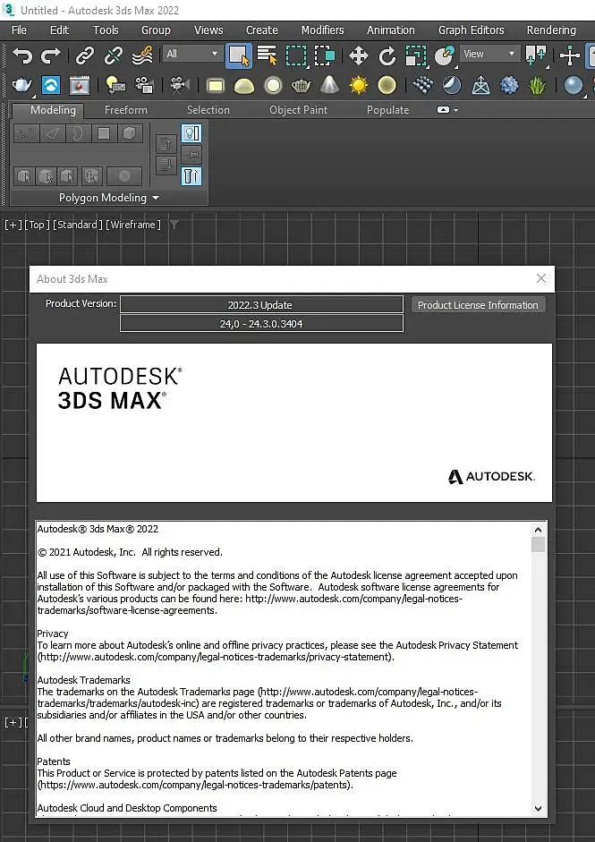Click Next Modifier arrow-down ribbon button
The height and width of the screenshot is (842, 595).
tap(166, 165)
